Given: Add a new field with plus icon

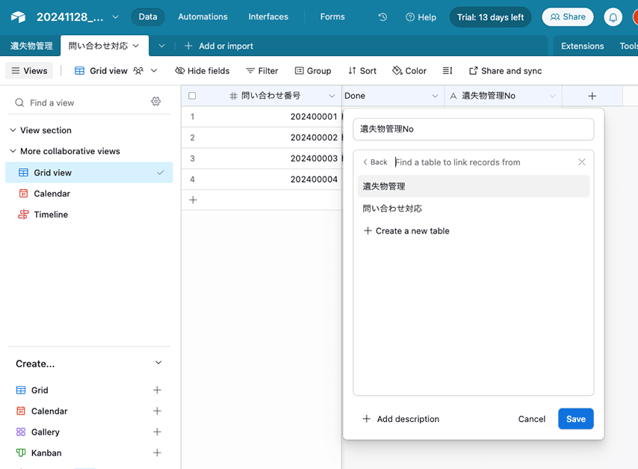Looking at the screenshot, I should click(x=592, y=96).
